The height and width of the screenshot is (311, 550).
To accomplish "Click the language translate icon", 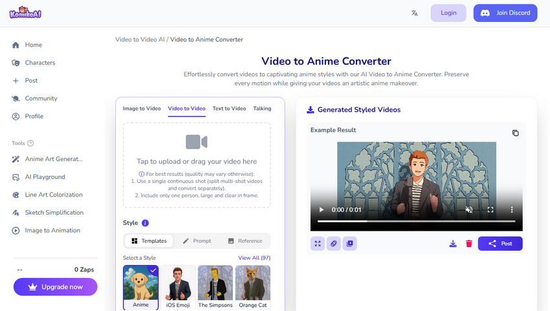I will pos(414,13).
